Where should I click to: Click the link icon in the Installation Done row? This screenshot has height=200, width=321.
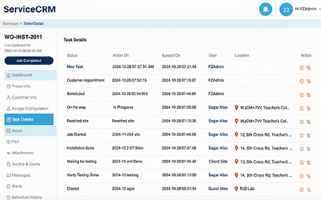click(309, 149)
